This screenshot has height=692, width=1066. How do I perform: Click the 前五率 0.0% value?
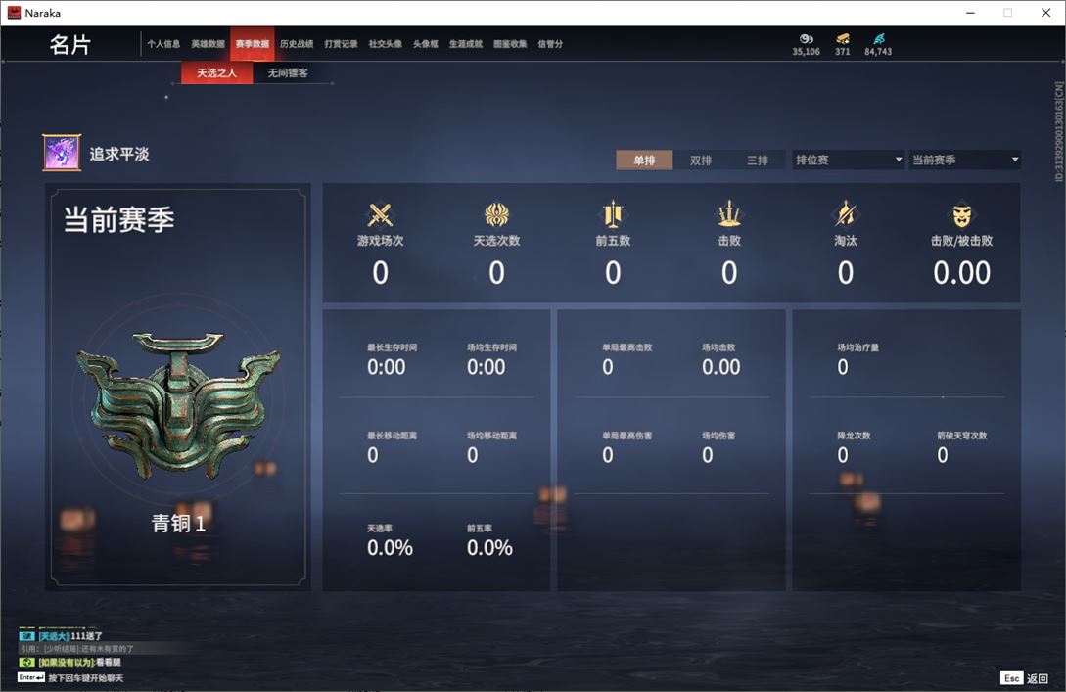click(x=489, y=548)
